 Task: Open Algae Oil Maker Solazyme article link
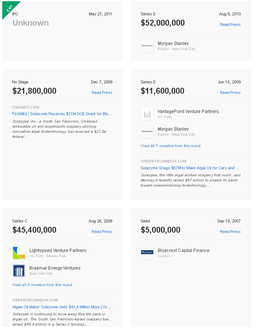(62, 307)
